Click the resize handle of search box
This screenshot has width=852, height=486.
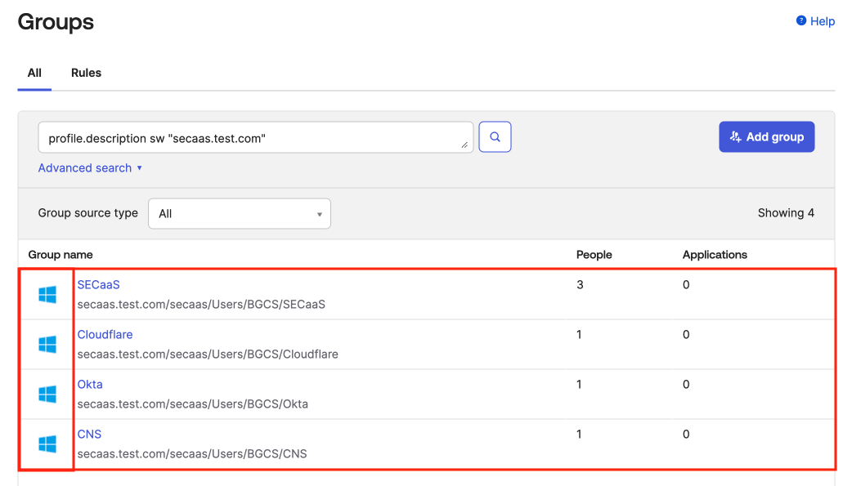point(465,145)
